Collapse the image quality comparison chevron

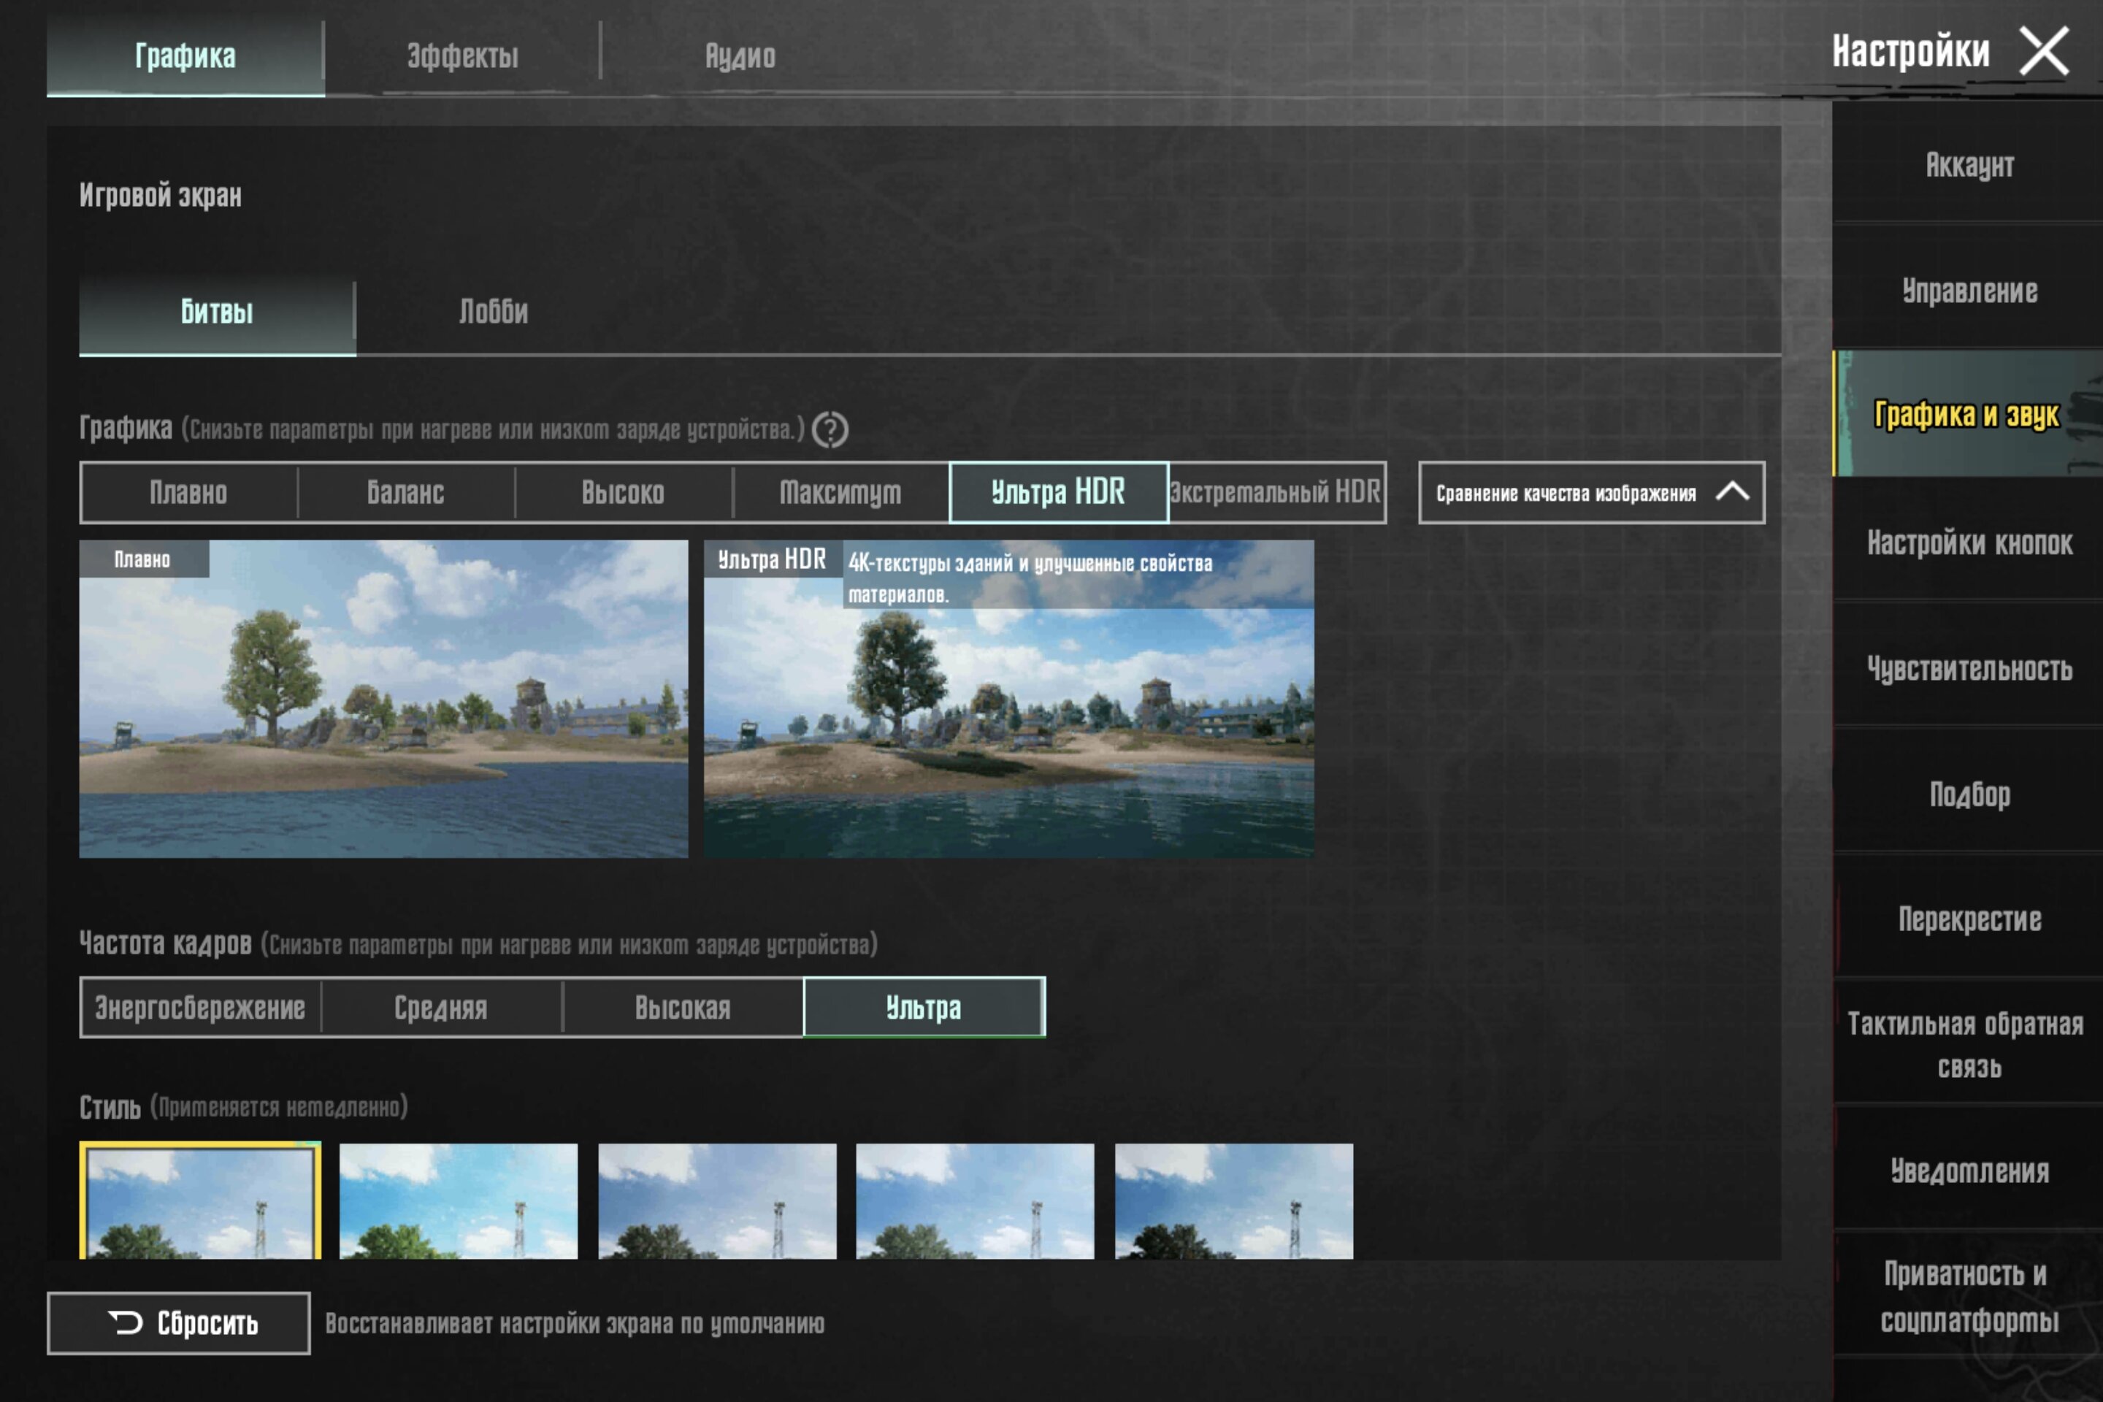pos(1732,491)
